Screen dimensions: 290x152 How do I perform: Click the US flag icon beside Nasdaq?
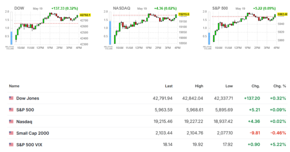tap(11, 121)
